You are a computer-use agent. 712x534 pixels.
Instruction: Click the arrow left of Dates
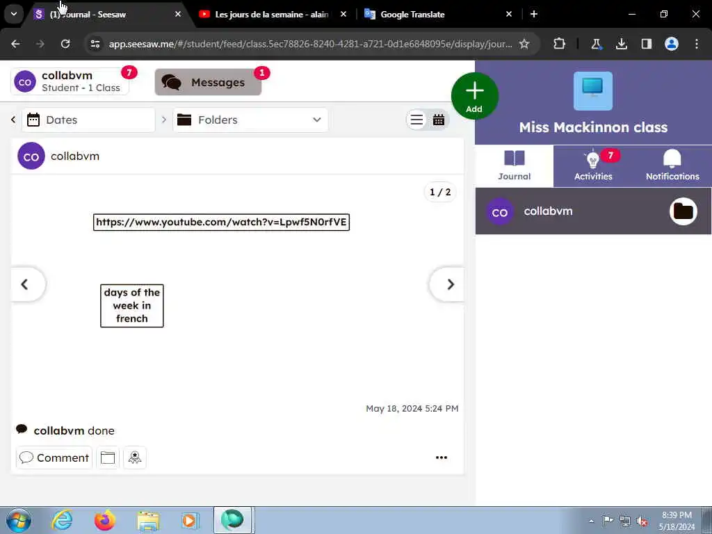tap(13, 120)
